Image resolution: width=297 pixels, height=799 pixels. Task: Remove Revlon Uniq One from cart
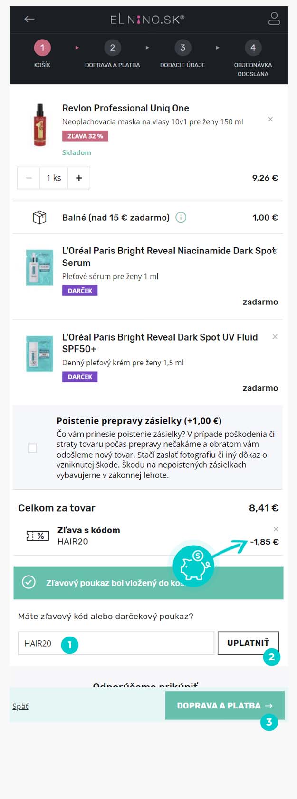[270, 119]
